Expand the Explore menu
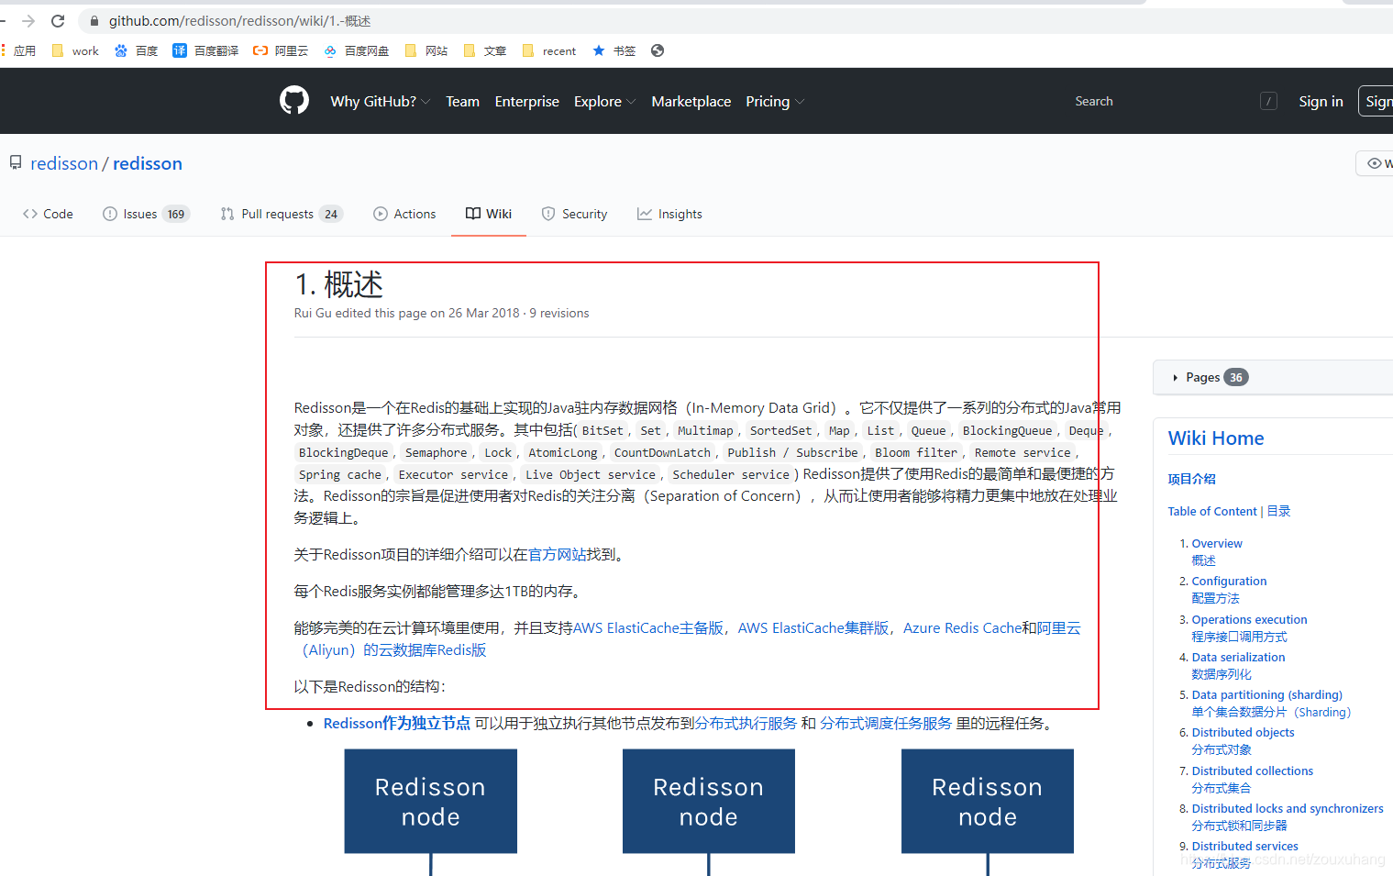The width and height of the screenshot is (1393, 876). (604, 101)
